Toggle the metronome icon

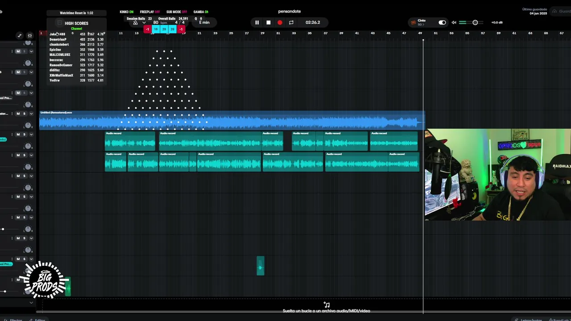point(136,23)
